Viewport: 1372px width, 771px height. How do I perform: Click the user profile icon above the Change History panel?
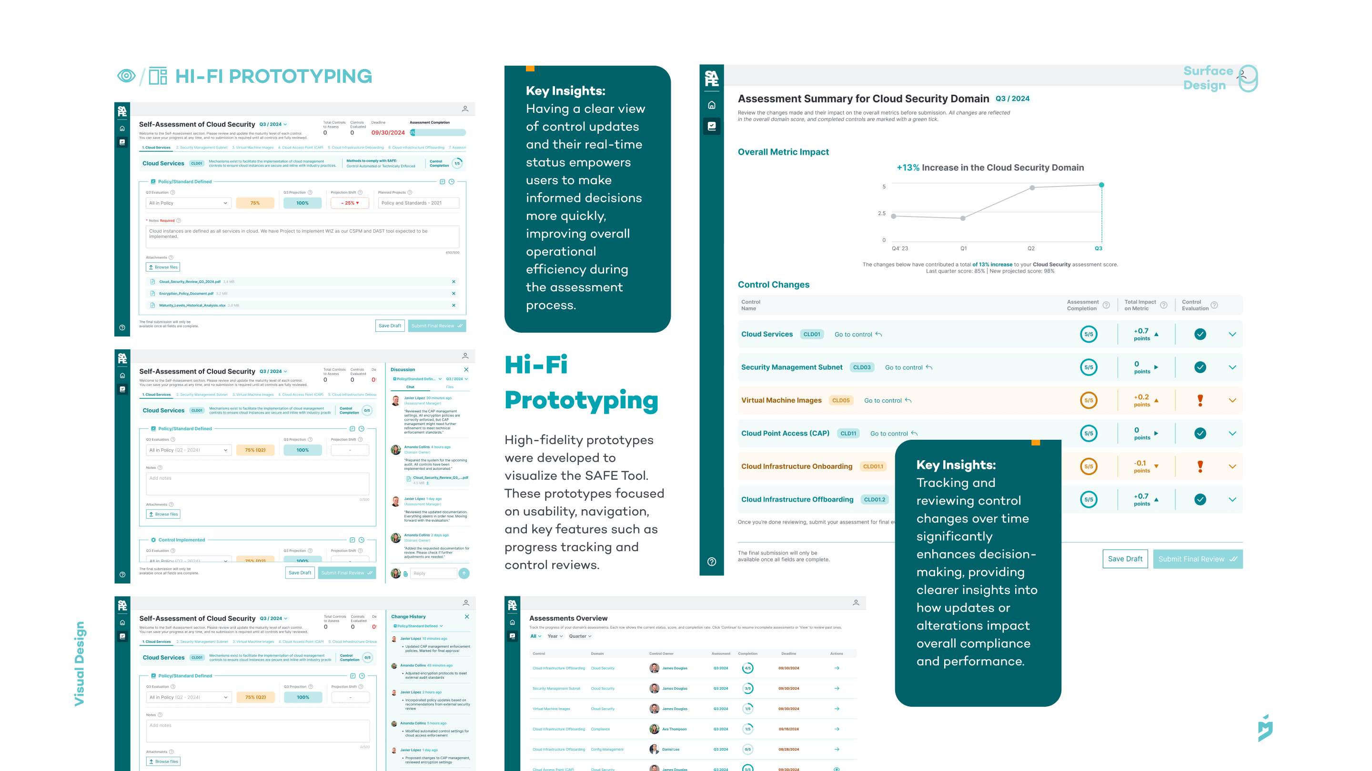[x=465, y=603]
